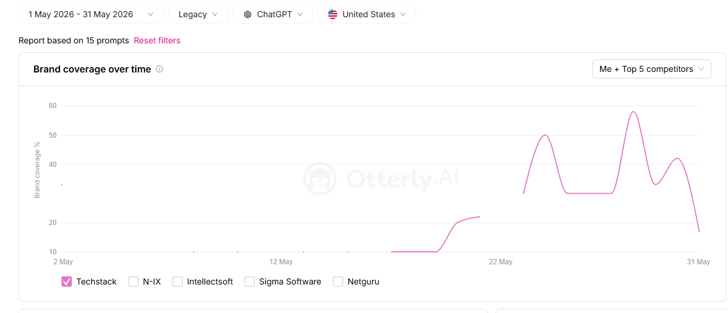Click the chevron on the Legacy filter

[215, 14]
